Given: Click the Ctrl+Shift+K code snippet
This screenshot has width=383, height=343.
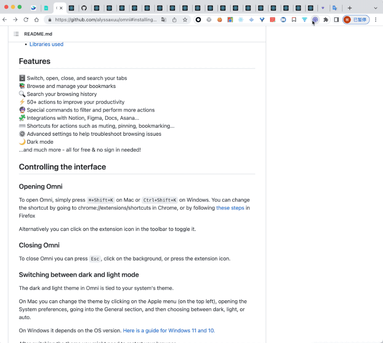Looking at the screenshot, I should 160,200.
